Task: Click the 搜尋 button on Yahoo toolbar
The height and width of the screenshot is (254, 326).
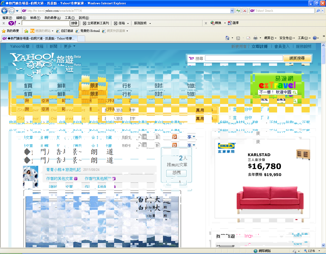Action: [x=74, y=23]
